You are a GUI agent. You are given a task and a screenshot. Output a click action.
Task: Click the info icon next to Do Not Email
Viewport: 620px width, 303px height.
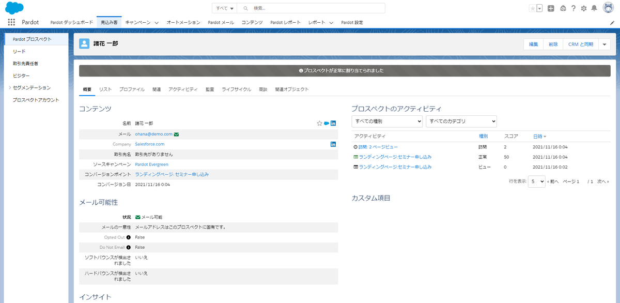click(x=129, y=247)
